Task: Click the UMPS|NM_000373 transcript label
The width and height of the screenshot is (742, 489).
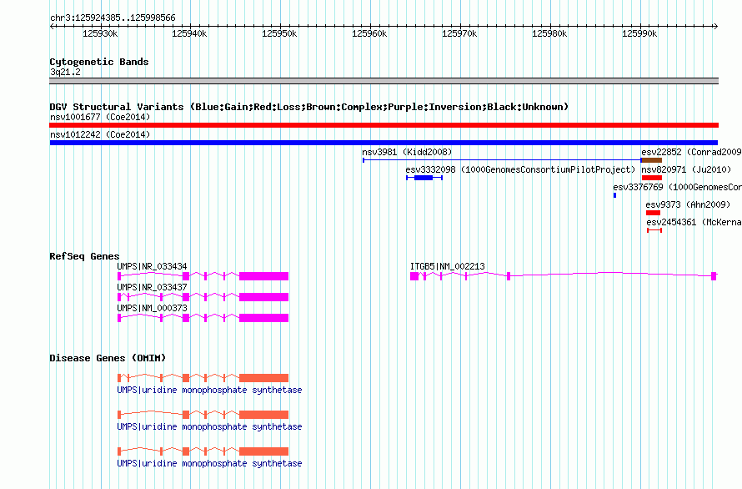Action: [x=152, y=309]
